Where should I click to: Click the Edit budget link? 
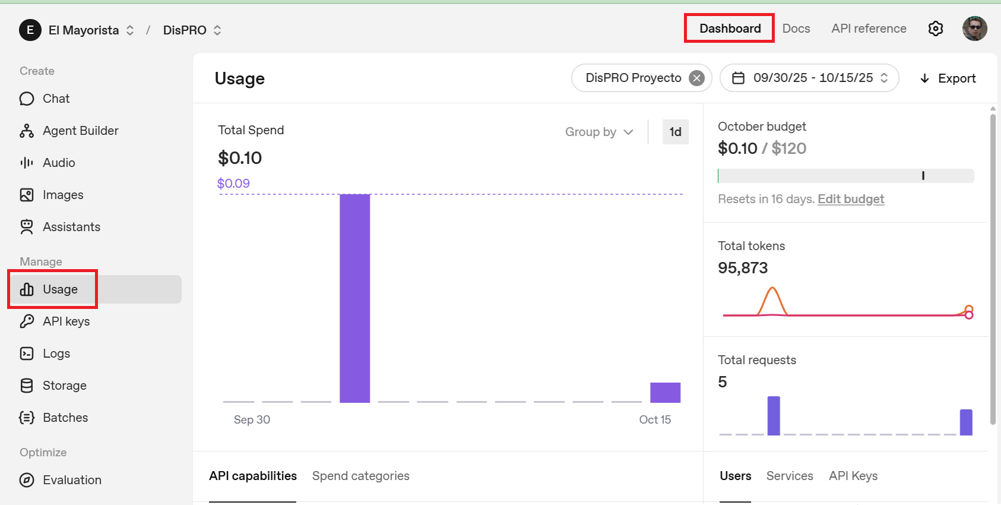[851, 199]
